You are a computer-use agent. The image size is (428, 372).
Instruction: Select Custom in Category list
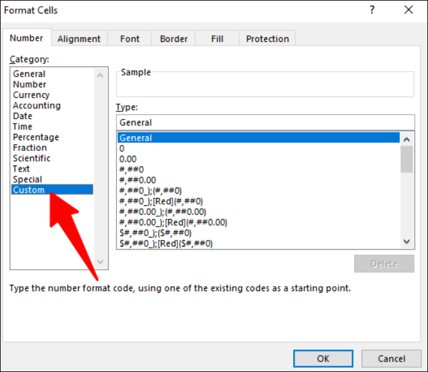click(29, 190)
